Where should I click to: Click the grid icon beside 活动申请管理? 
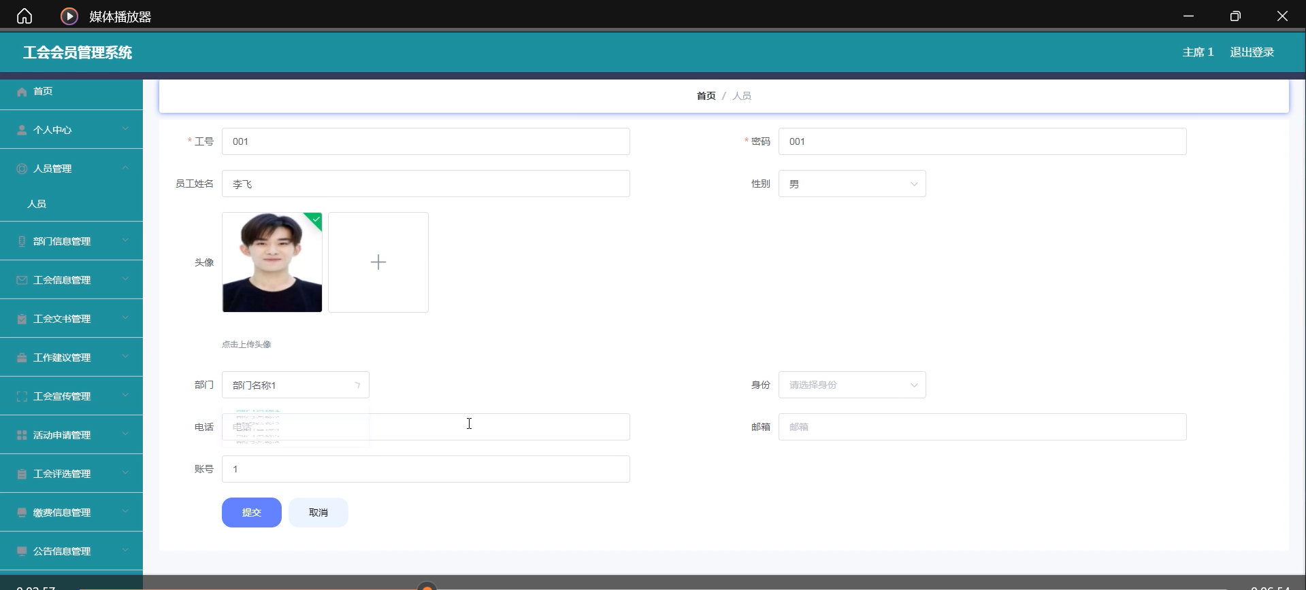(x=22, y=435)
